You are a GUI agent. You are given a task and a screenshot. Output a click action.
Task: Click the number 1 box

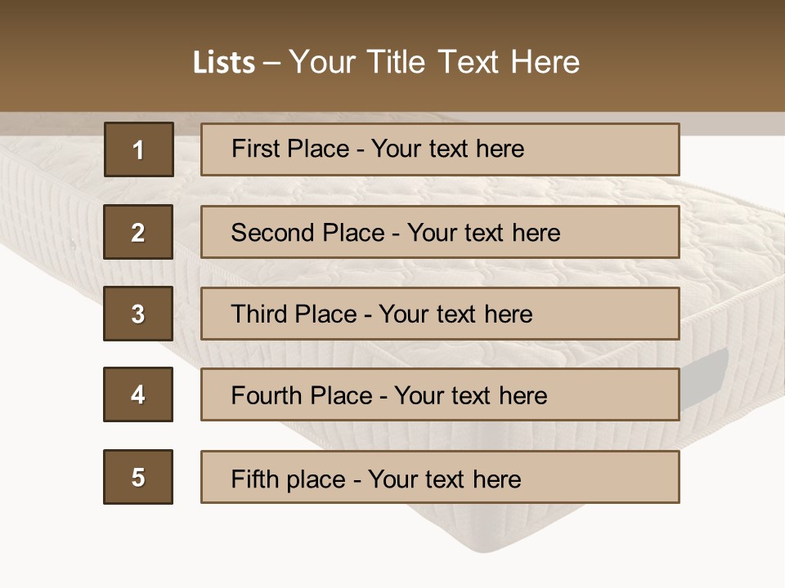click(138, 149)
